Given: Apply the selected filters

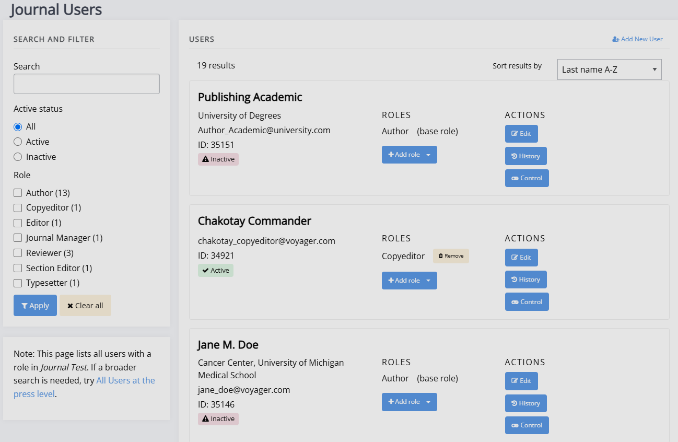Looking at the screenshot, I should 35,306.
